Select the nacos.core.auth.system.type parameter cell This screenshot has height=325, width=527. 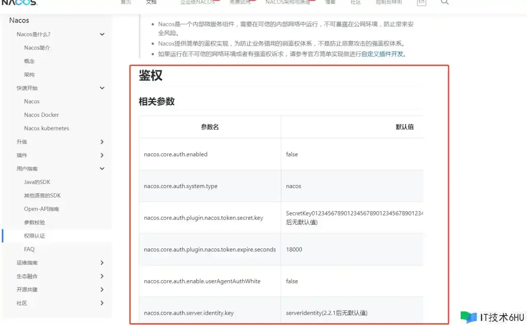[x=210, y=186]
